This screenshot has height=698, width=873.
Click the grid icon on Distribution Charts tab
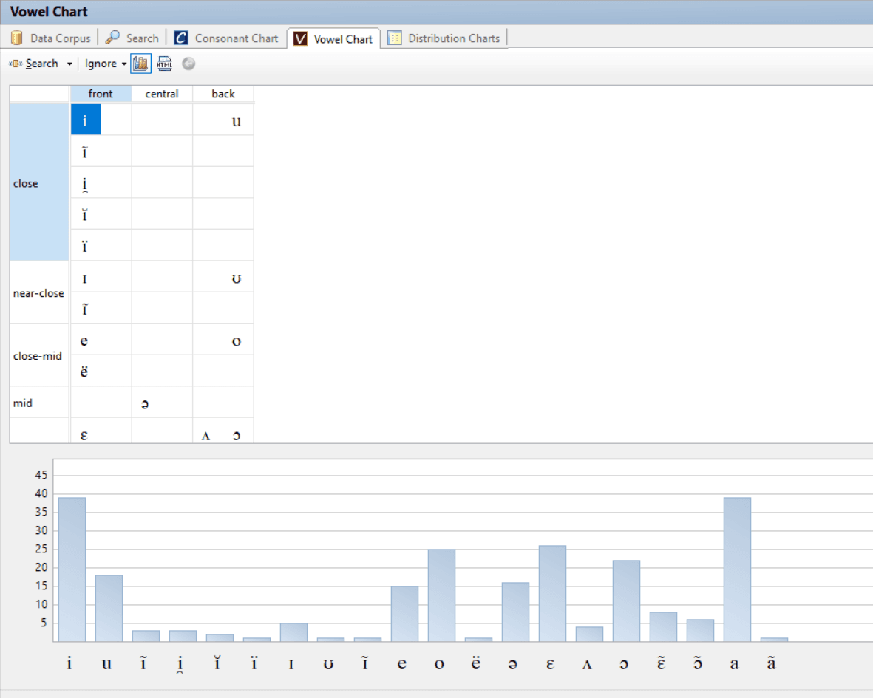coord(394,38)
